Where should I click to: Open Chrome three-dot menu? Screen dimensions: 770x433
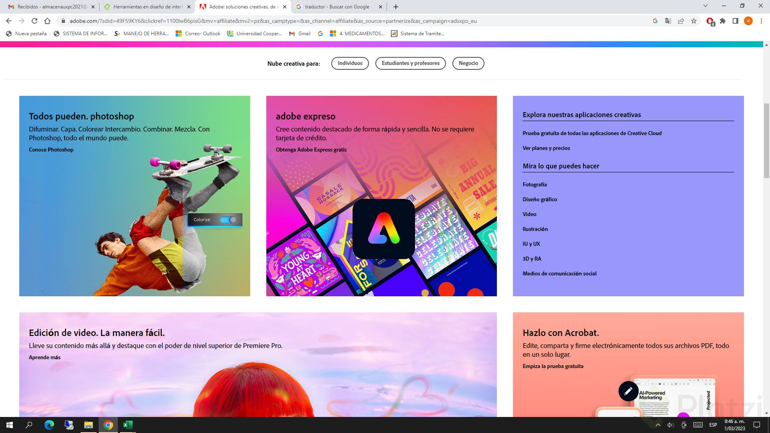(761, 21)
